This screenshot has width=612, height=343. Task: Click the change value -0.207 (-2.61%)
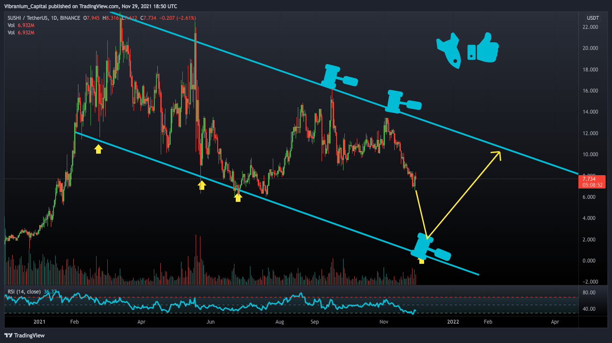(178, 18)
